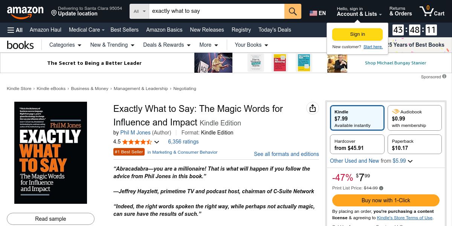Select the Paperback format option

414,145
